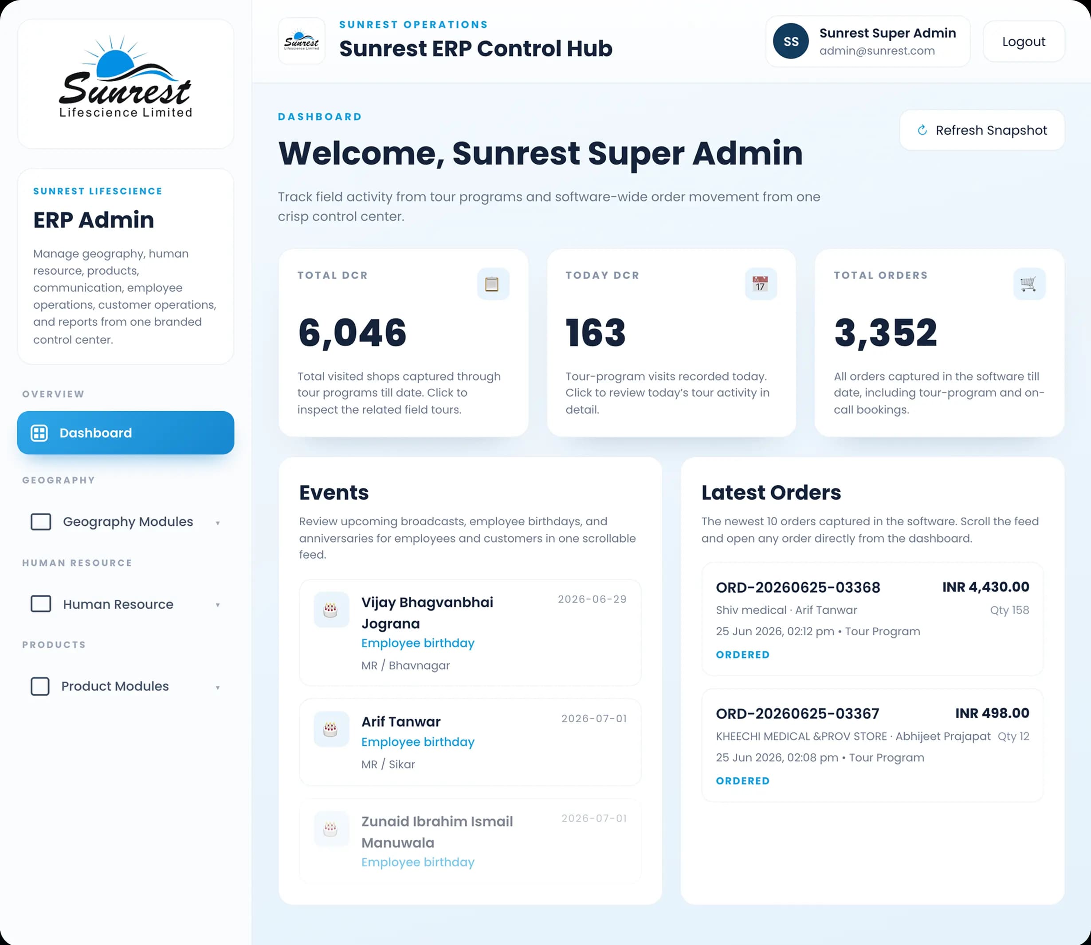Open Product Modules in sidebar

pyautogui.click(x=126, y=686)
